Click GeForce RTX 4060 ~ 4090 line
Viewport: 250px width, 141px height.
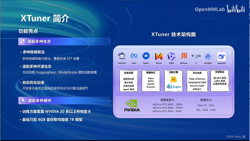point(167,111)
